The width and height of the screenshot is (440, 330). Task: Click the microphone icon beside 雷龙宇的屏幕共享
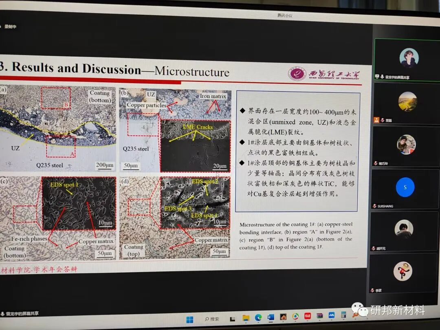click(382, 76)
